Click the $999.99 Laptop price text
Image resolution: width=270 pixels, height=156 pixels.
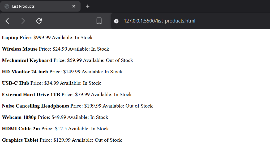(x=42, y=38)
